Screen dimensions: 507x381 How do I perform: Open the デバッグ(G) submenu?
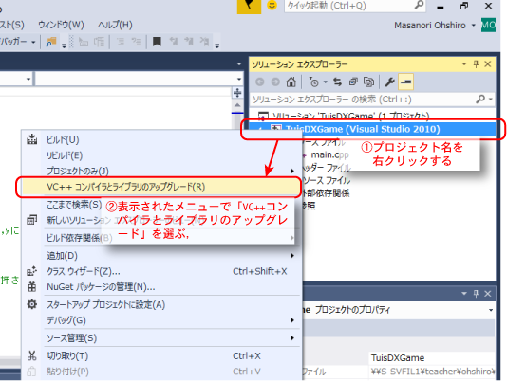pos(66,320)
